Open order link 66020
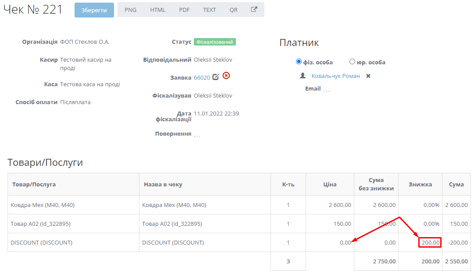 [202, 77]
